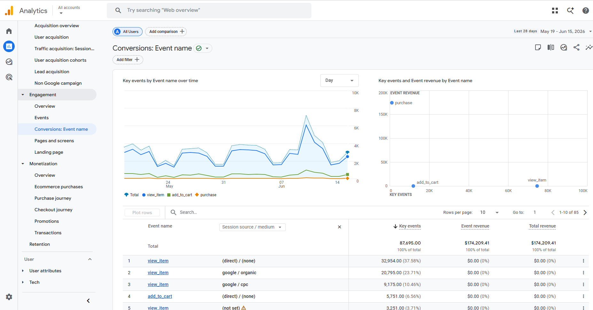The height and width of the screenshot is (310, 593).
Task: Go to previous page of table rows
Action: coord(553,213)
